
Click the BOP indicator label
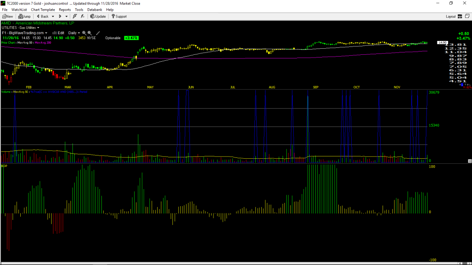4,166
